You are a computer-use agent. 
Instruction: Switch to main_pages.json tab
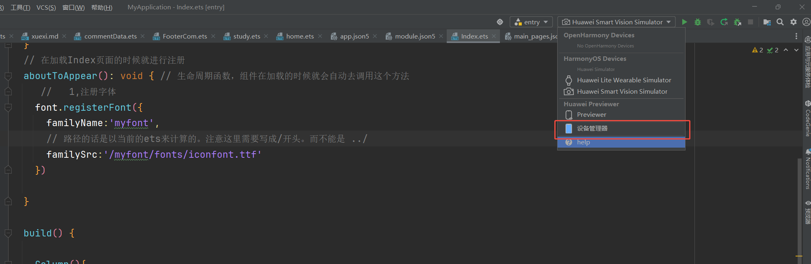click(531, 36)
